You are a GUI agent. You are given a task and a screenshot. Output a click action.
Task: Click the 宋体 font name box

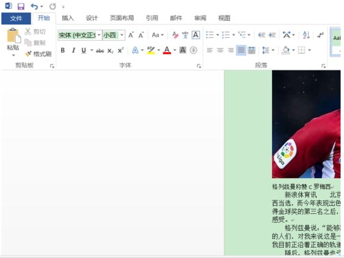77,35
